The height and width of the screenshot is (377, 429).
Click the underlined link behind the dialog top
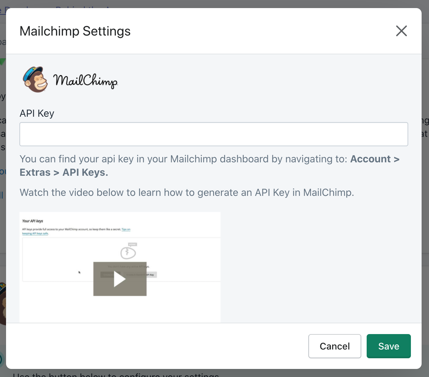click(x=3, y=10)
